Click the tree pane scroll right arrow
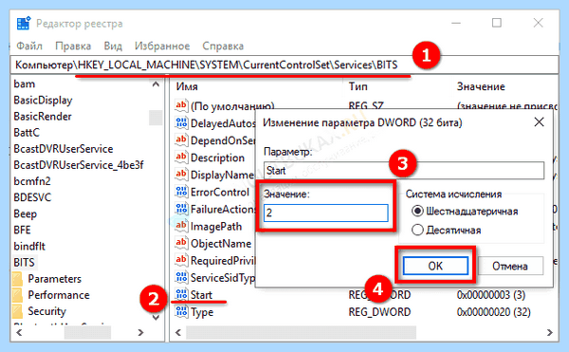569x352 pixels. 140,332
